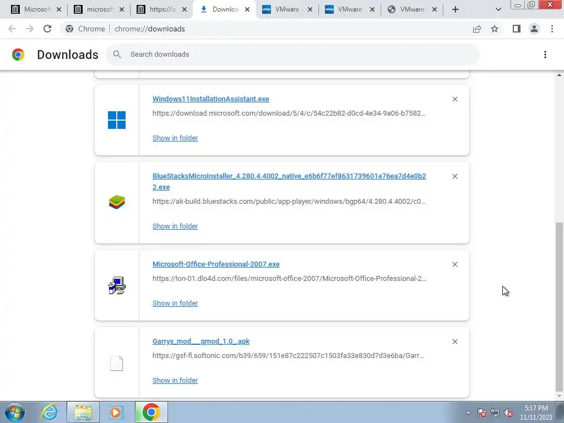Viewport: 564px width, 423px height.
Task: Open BlueStacksMicroInstaller exe file link
Action: [289, 181]
